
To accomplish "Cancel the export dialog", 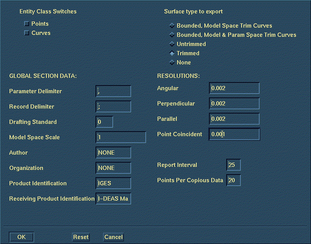I will point(114,237).
